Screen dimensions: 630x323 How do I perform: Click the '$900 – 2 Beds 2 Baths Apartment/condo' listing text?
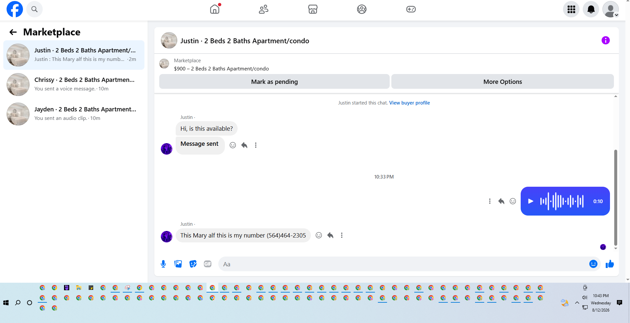click(x=221, y=69)
